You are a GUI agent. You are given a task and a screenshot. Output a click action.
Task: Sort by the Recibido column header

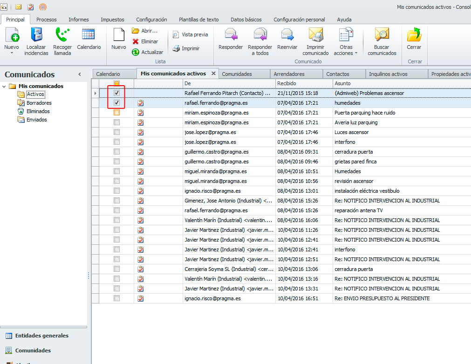point(304,83)
